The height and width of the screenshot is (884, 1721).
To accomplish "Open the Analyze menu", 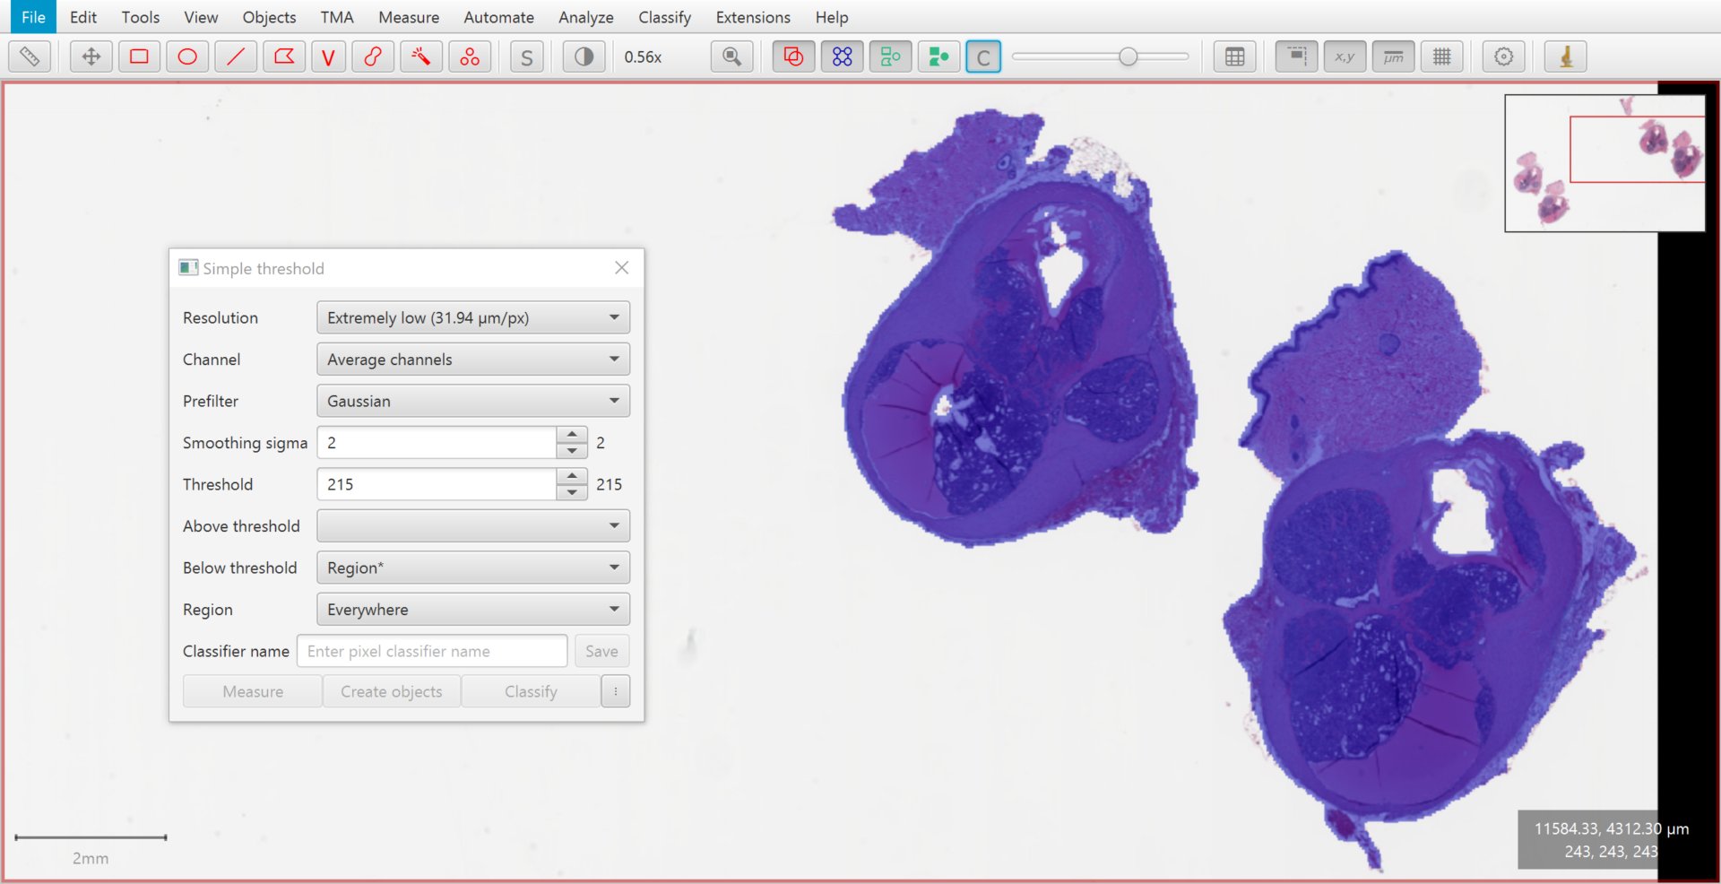I will coord(586,17).
